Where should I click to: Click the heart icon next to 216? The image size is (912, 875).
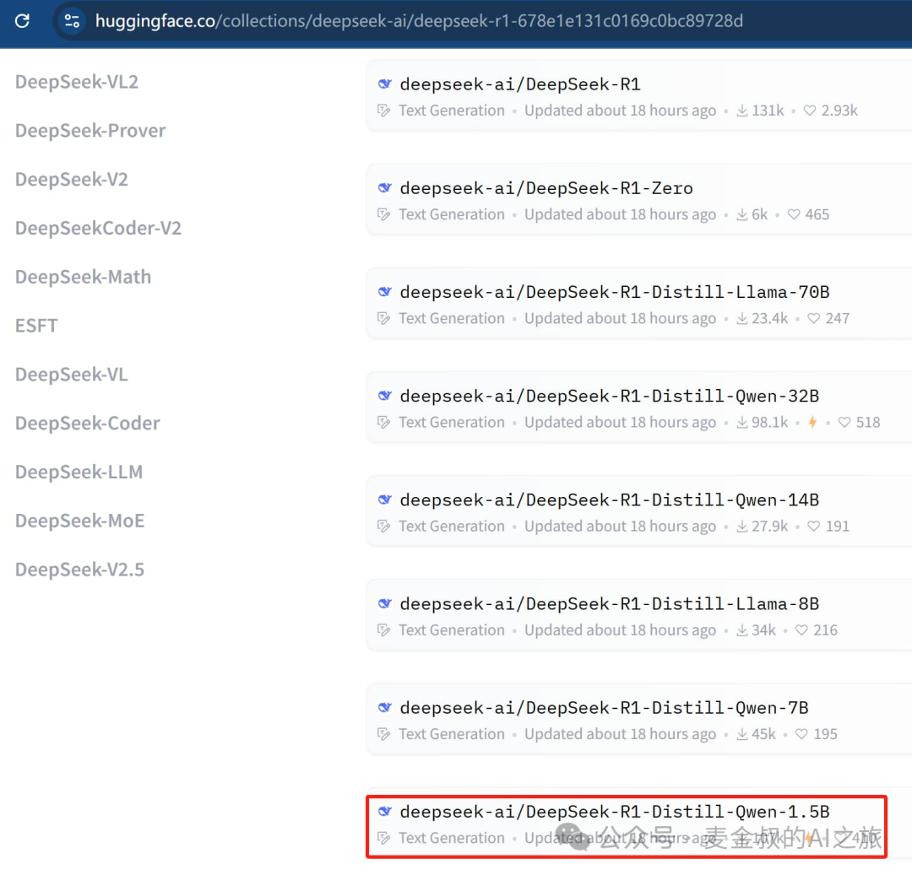pyautogui.click(x=801, y=630)
